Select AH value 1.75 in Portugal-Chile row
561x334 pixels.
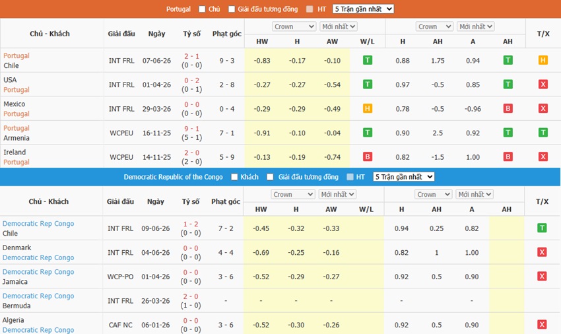[438, 61]
